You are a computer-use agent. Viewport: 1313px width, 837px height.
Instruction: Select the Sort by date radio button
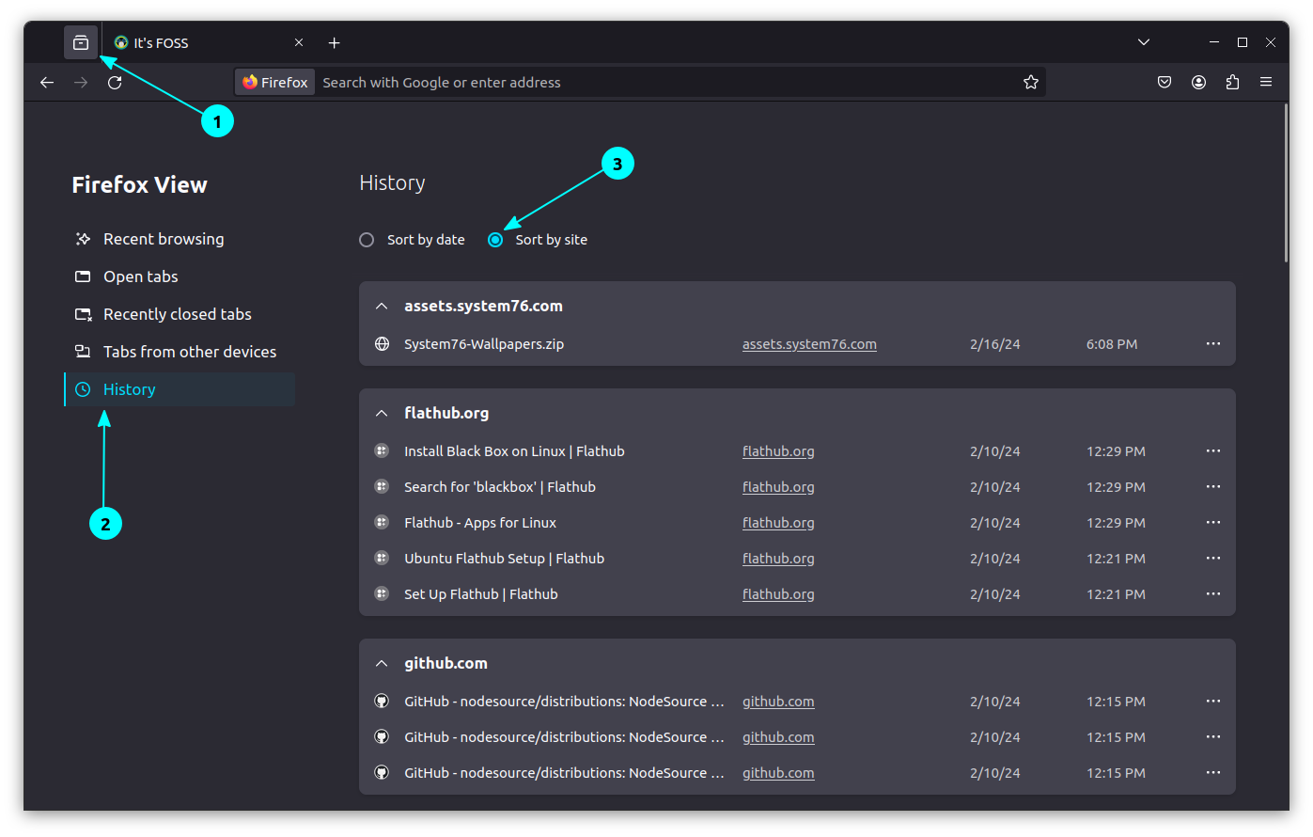point(367,240)
